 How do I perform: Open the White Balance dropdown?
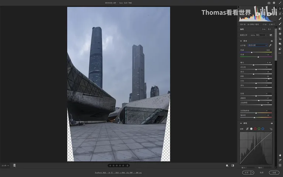point(258,45)
